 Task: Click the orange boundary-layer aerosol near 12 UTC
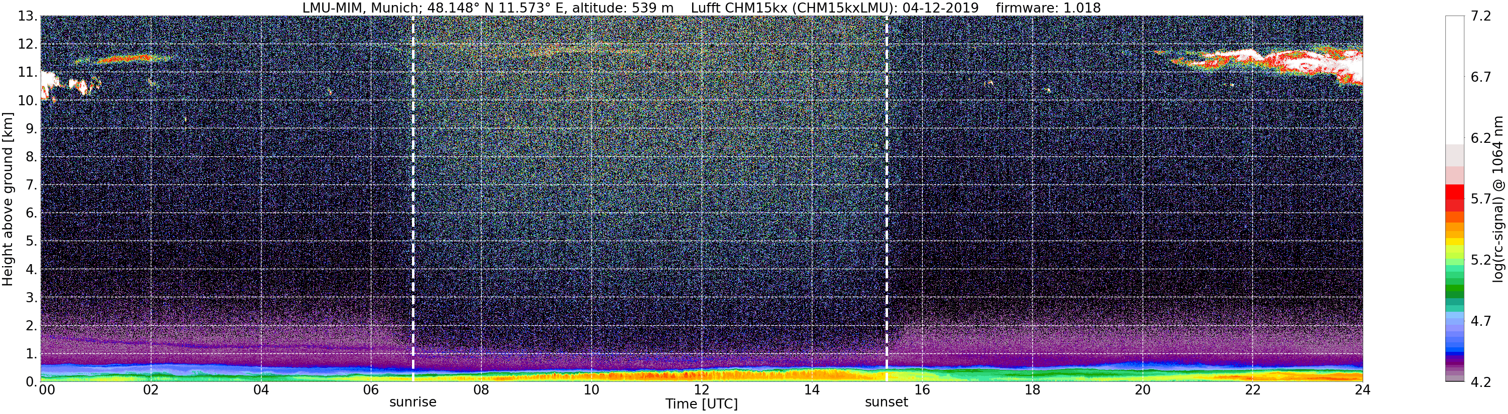tap(701, 375)
